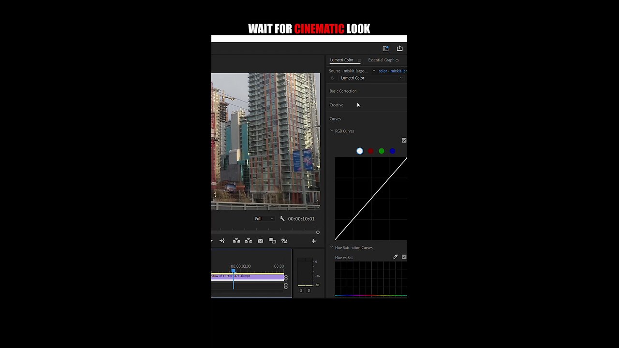Click the color sequence clip link
Screen dimensions: 619x348
coord(393,71)
